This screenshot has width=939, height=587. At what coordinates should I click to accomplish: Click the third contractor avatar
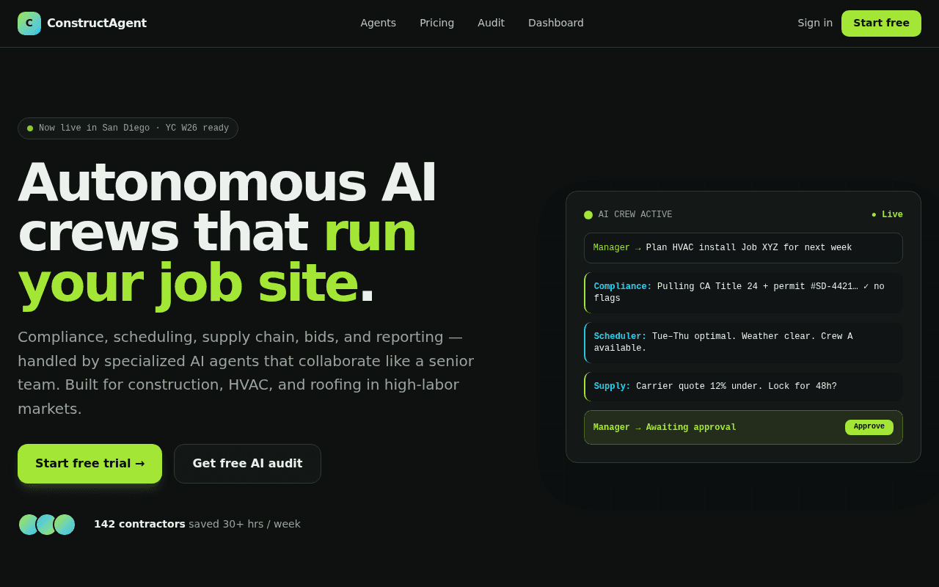pos(65,525)
